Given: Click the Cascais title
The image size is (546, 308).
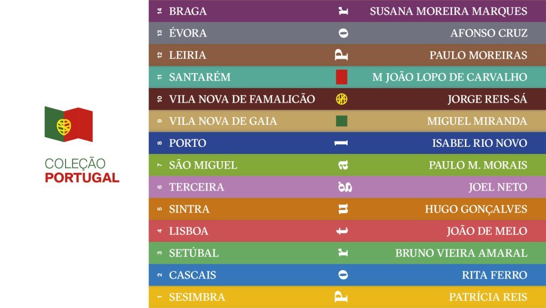Looking at the screenshot, I should pos(192,275).
